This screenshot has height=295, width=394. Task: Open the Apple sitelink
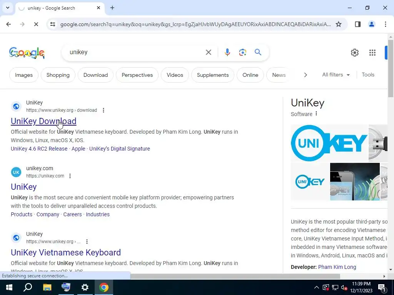click(x=78, y=149)
